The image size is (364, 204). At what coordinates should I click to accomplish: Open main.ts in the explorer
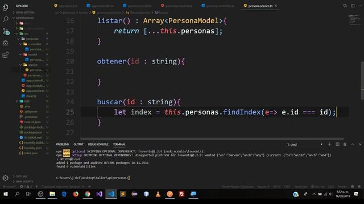(31, 96)
